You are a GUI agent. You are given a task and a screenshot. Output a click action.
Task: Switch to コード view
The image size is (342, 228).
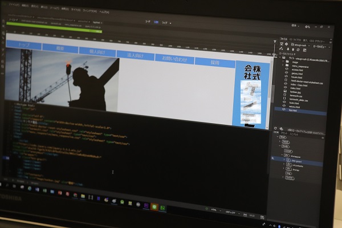pos(148,22)
